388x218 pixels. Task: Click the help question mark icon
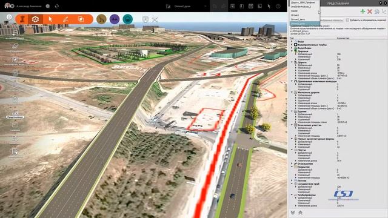(278, 6)
